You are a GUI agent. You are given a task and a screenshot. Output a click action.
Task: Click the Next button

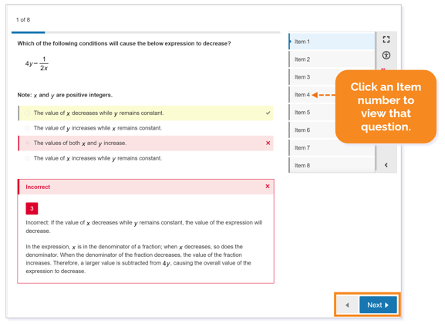point(378,305)
